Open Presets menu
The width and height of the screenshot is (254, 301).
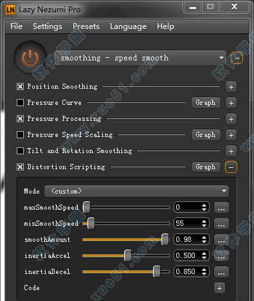(86, 26)
